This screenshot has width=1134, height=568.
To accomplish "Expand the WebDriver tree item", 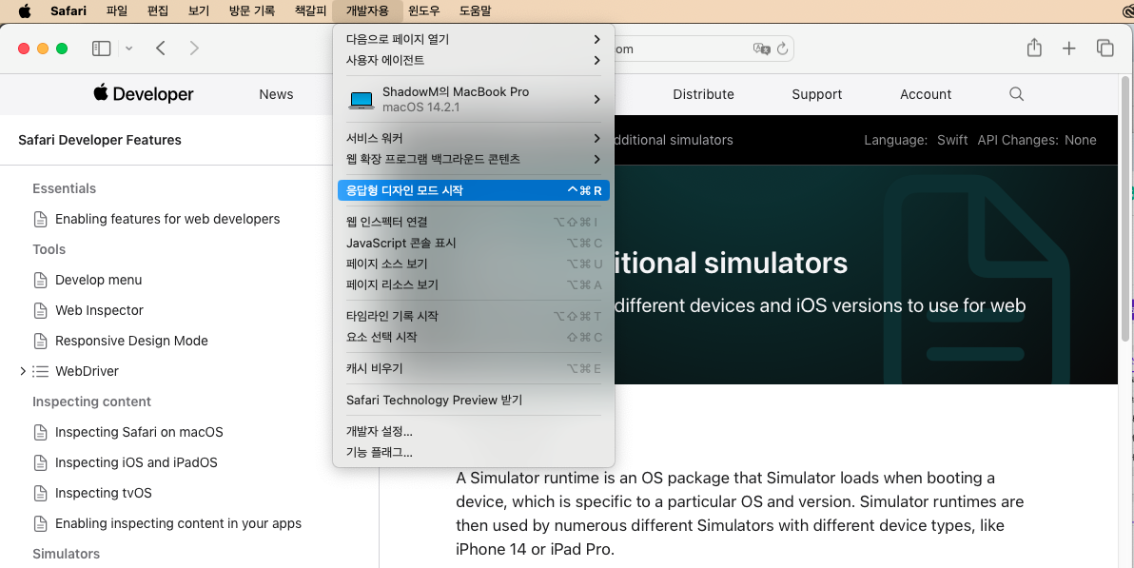I will click(x=23, y=371).
